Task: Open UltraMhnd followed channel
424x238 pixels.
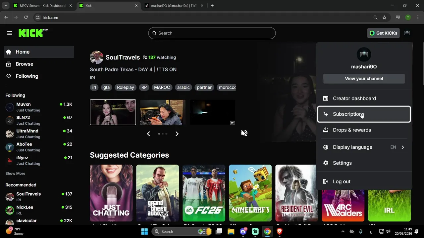Action: tap(39, 134)
